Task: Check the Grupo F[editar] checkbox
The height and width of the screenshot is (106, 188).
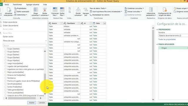Action: click(5, 54)
